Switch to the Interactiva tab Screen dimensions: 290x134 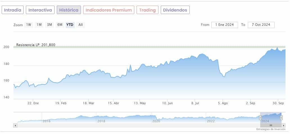tap(40, 10)
